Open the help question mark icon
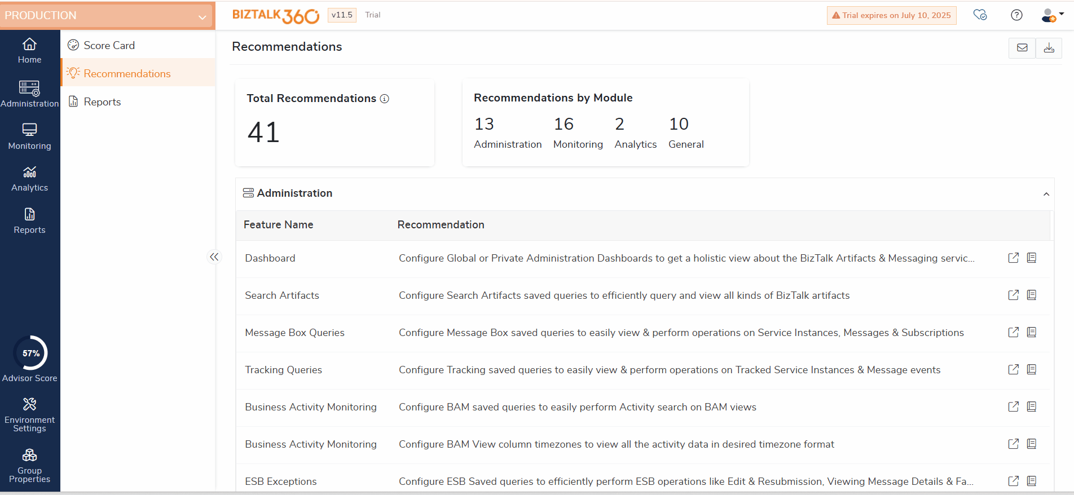This screenshot has height=495, width=1074. (1016, 15)
